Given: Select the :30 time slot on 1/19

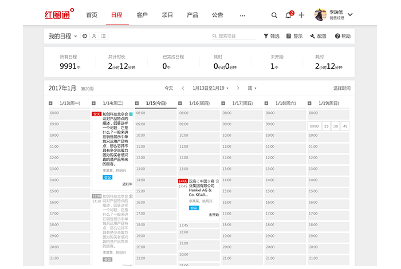Looking at the screenshot, I should click(335, 126).
